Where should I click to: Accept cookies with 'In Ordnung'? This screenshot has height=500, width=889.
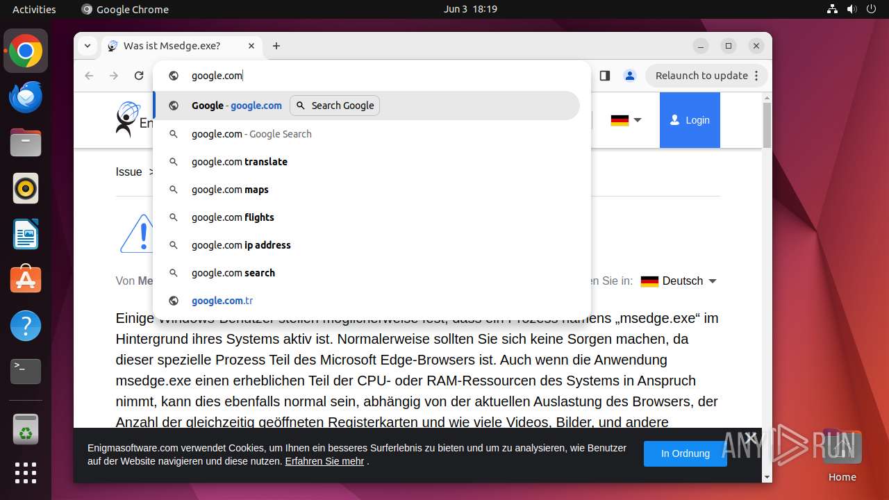[685, 453]
